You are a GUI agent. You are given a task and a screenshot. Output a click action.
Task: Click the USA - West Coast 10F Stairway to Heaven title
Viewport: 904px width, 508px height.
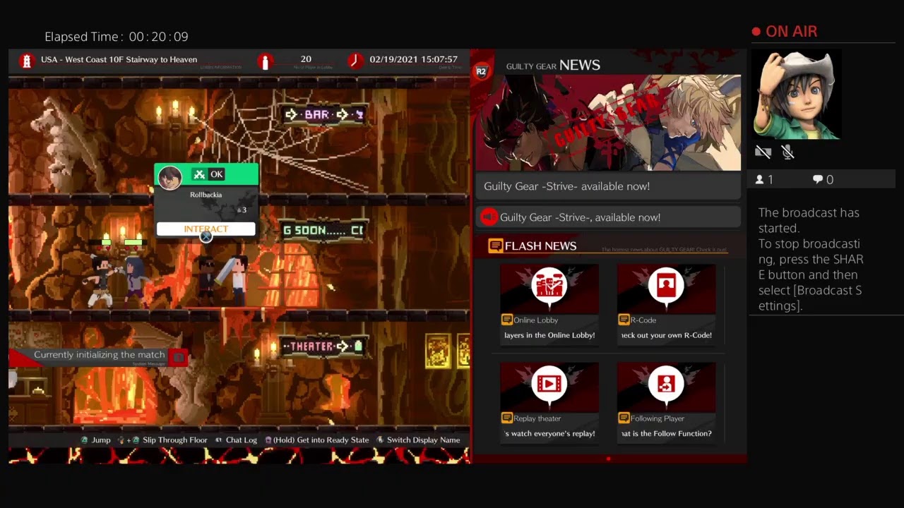pyautogui.click(x=119, y=59)
